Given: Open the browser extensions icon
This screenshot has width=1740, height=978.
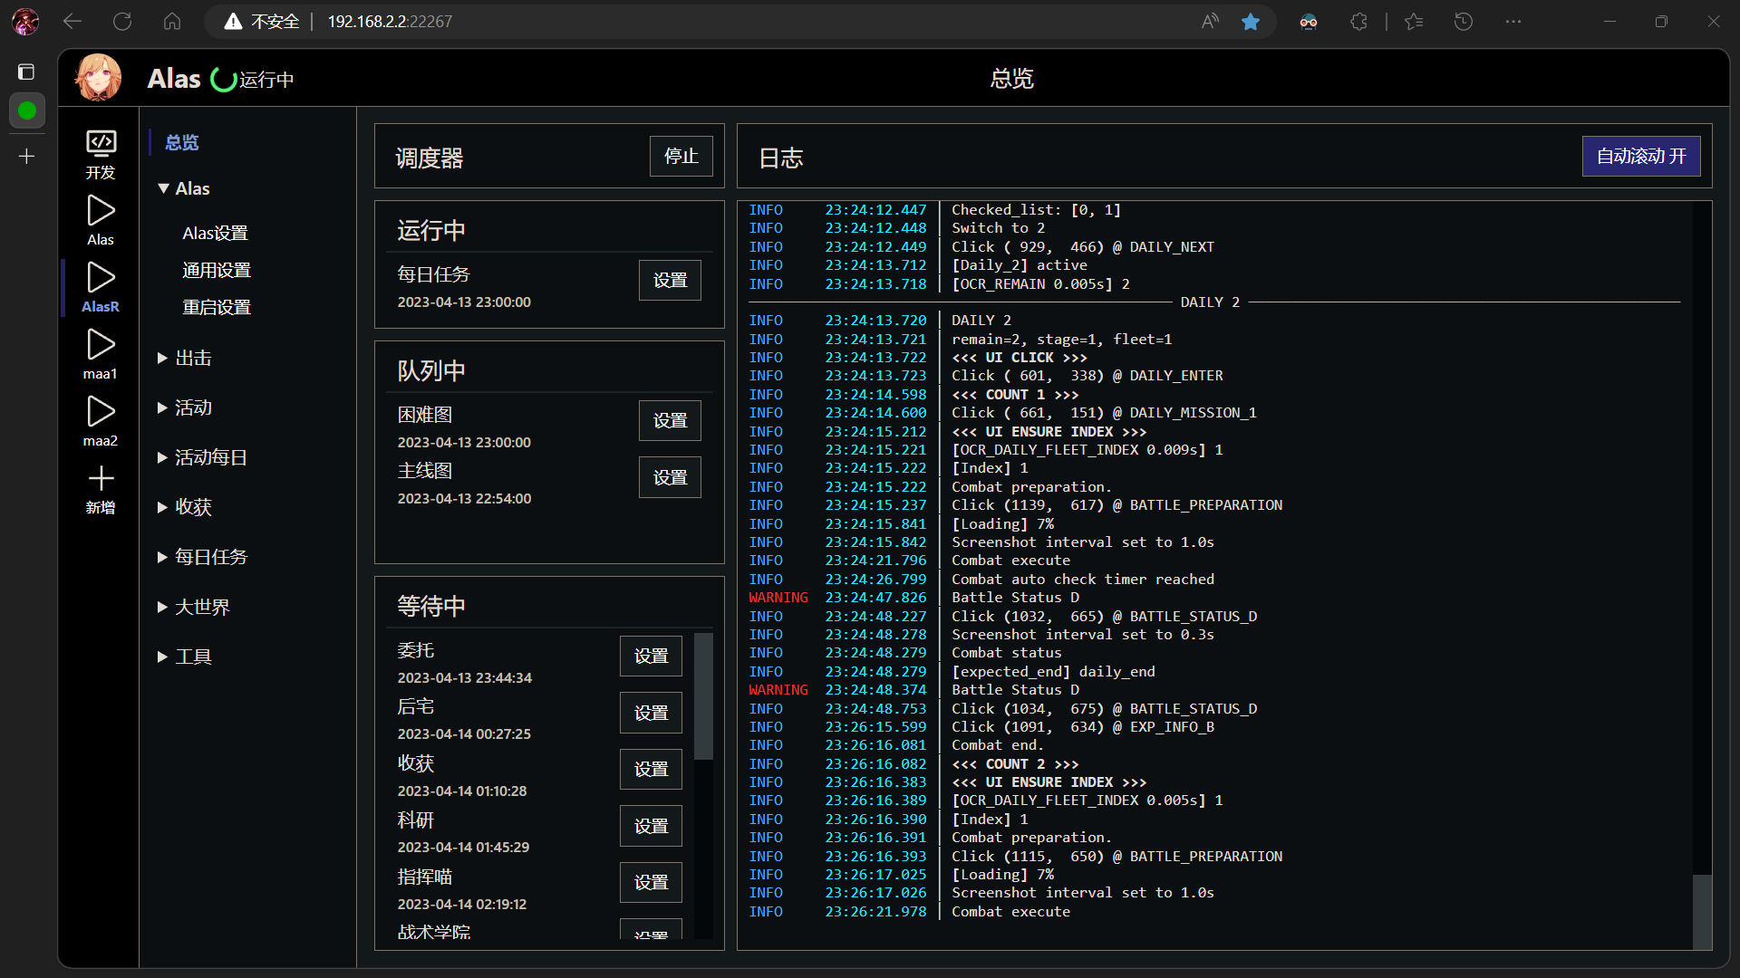Looking at the screenshot, I should [x=1358, y=21].
